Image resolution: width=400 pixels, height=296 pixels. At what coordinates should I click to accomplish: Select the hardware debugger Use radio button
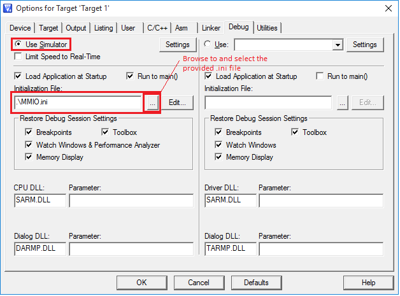click(209, 45)
